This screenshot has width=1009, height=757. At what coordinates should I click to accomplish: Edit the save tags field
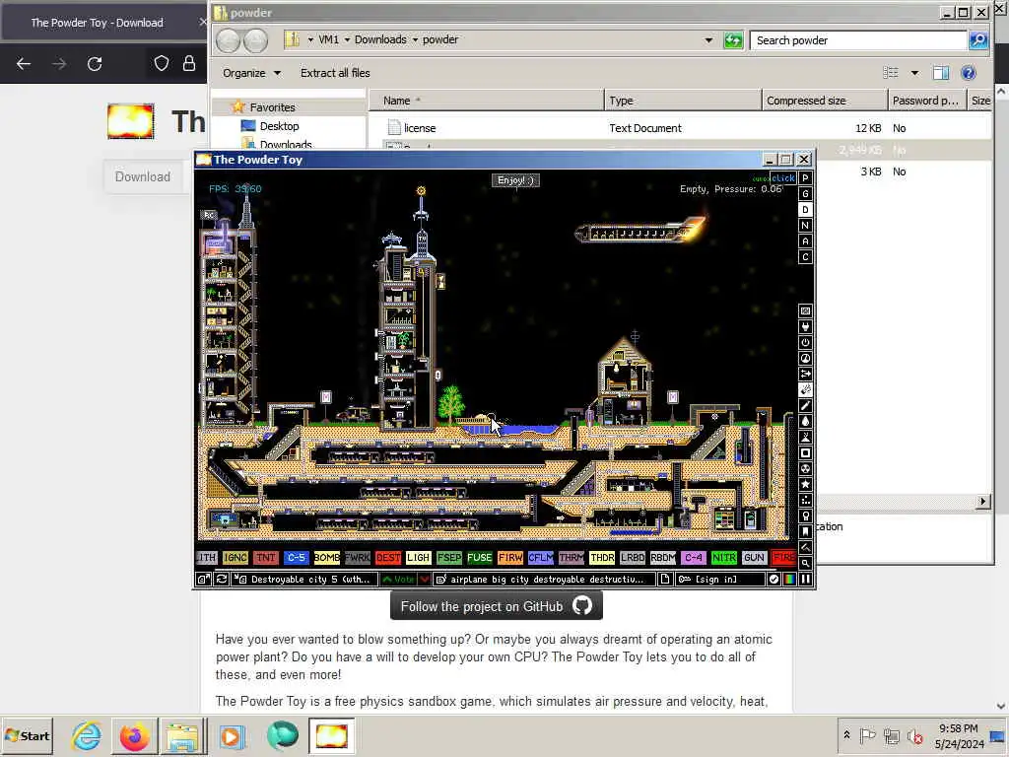point(544,580)
